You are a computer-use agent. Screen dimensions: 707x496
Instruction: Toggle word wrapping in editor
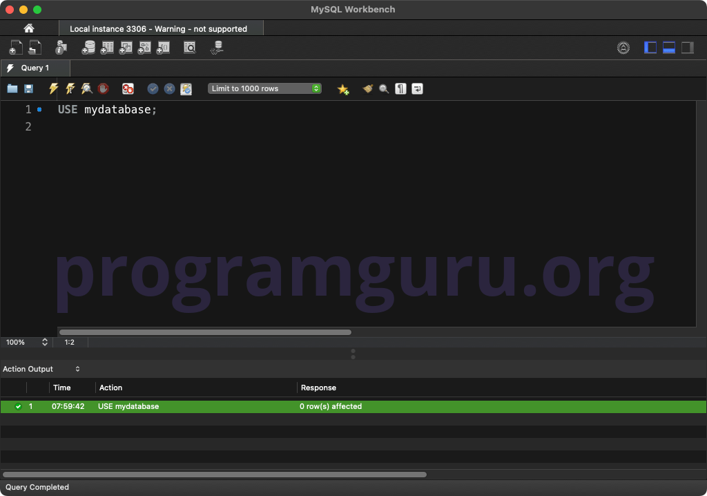[418, 88]
